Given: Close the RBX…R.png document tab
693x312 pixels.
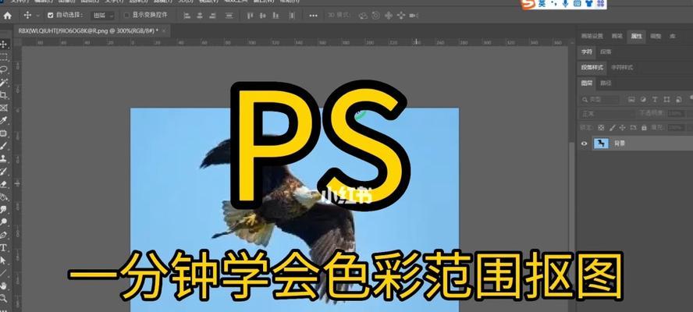Looking at the screenshot, I should coord(164,31).
